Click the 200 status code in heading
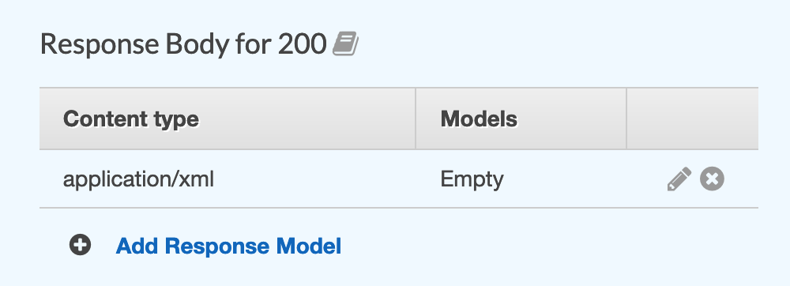The image size is (790, 286). point(303,44)
